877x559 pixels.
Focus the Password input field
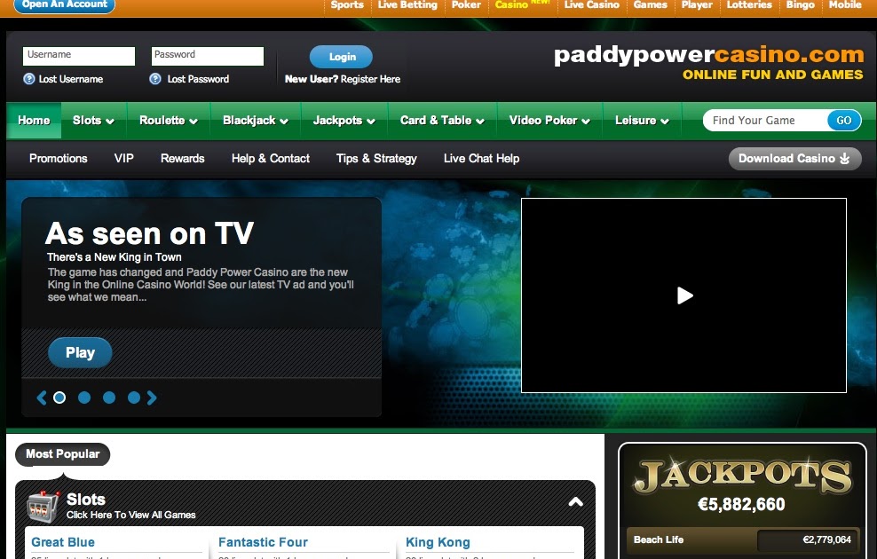(x=208, y=55)
